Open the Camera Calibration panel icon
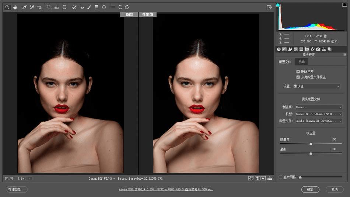The width and height of the screenshot is (350, 197). point(318,49)
